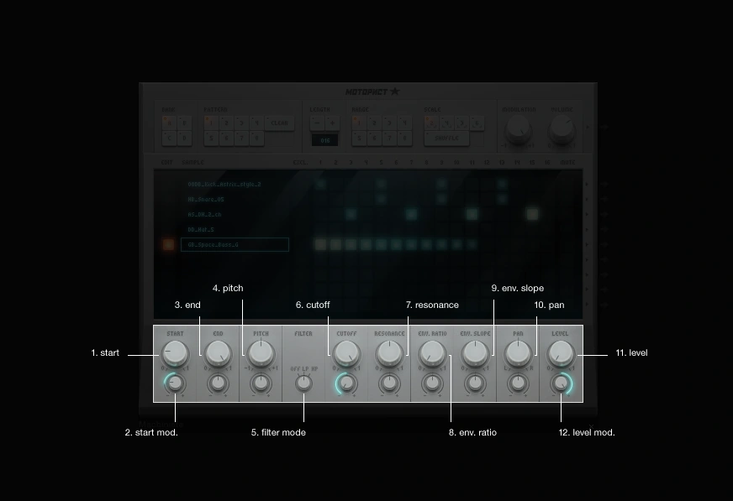Adjust the PAN knob
The height and width of the screenshot is (501, 733).
pos(518,353)
